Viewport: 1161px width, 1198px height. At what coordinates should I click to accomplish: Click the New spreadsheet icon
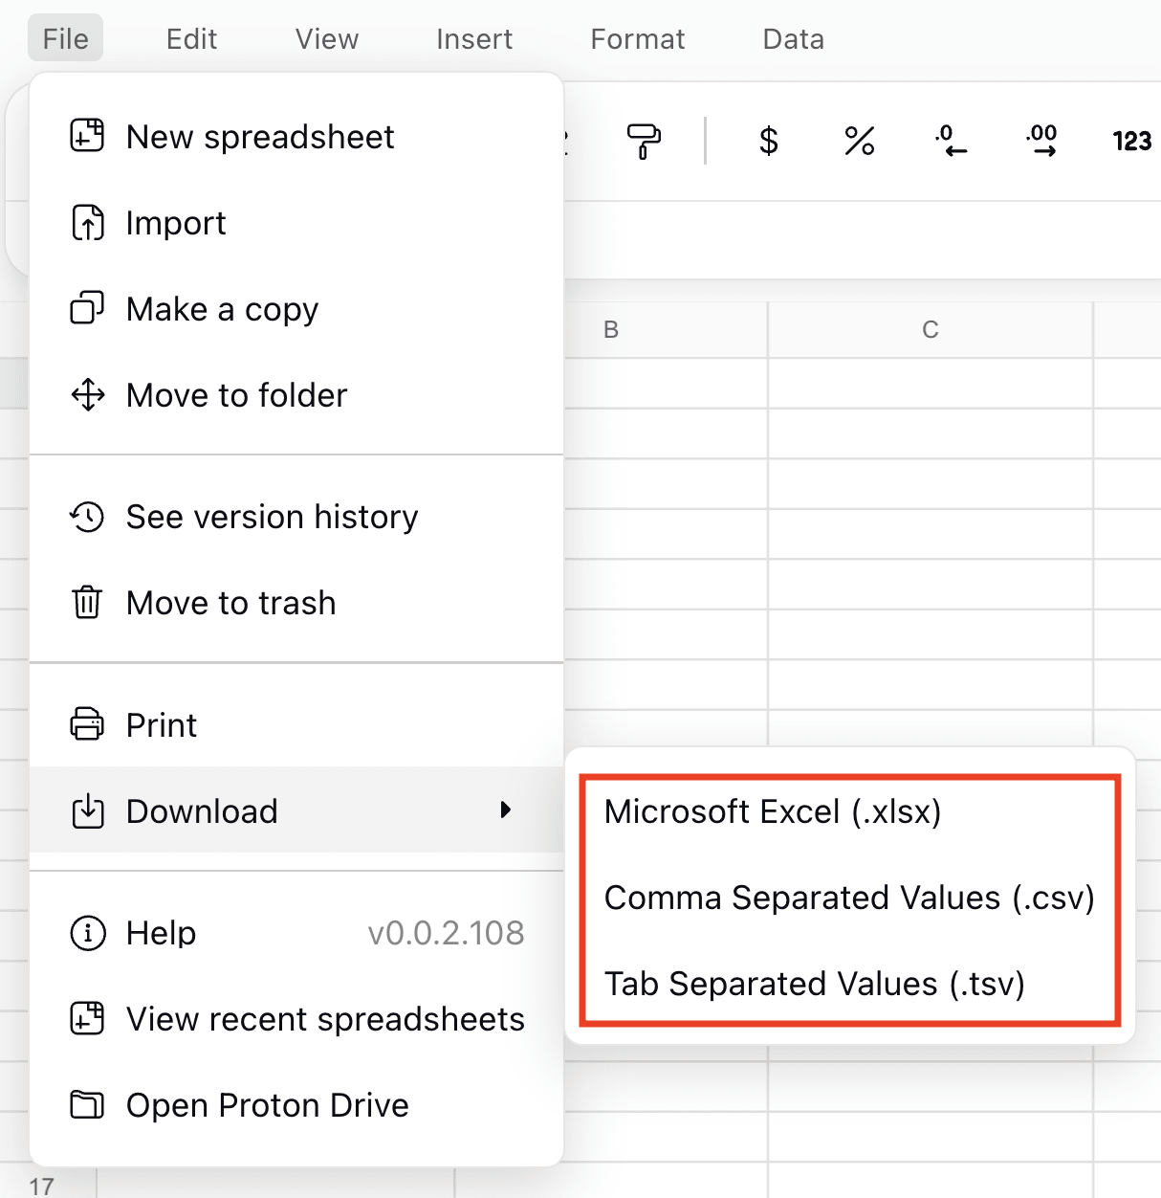coord(87,136)
